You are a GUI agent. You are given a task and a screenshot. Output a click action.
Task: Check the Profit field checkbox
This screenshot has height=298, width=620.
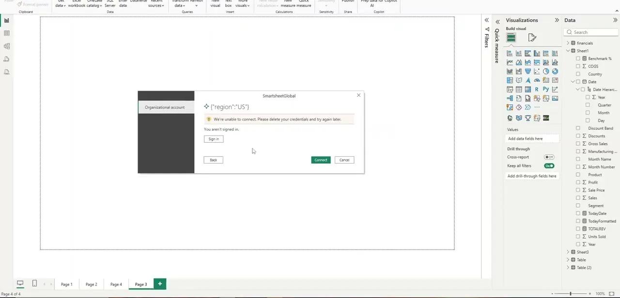coord(578,182)
